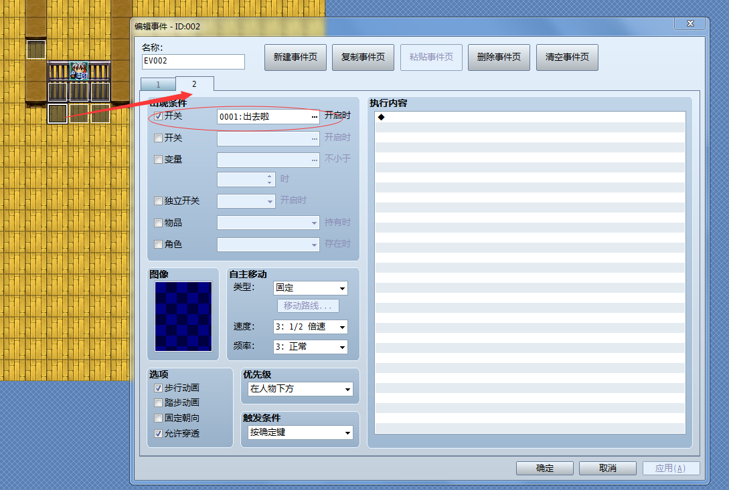The width and height of the screenshot is (729, 490).
Task: Cancel the dialog with 取消
Action: pos(608,468)
